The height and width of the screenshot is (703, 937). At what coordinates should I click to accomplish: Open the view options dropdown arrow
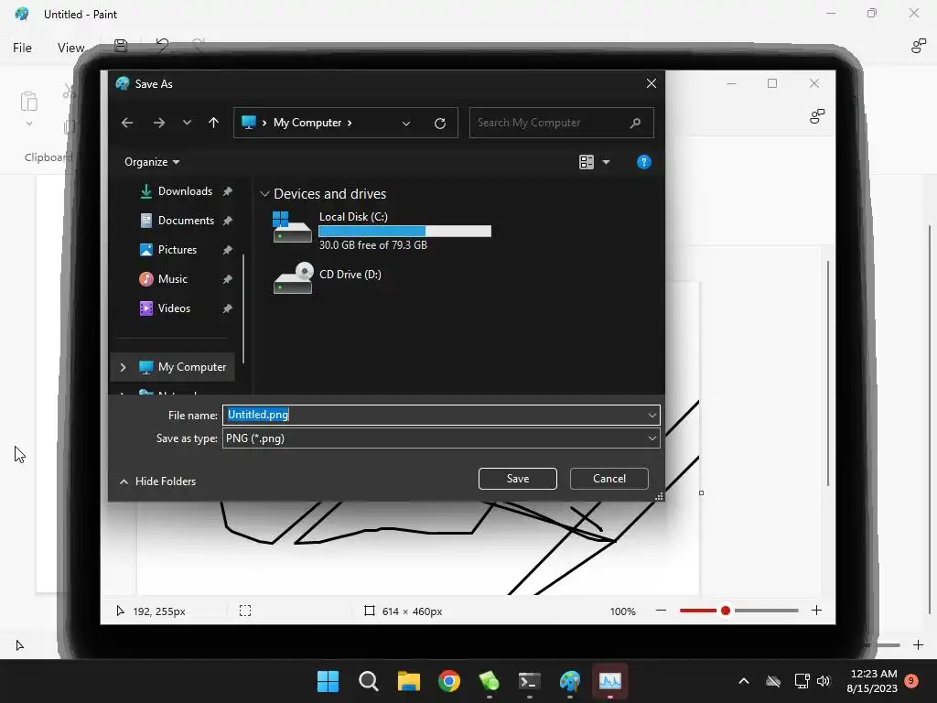[x=606, y=162]
